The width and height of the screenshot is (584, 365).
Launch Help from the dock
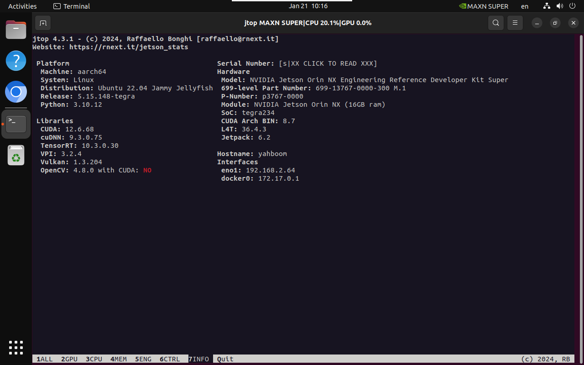click(x=16, y=61)
